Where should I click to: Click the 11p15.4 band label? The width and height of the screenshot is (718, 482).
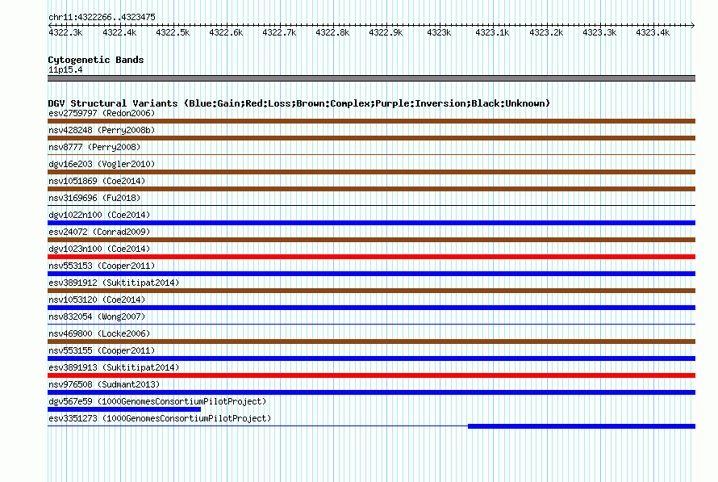(x=65, y=69)
